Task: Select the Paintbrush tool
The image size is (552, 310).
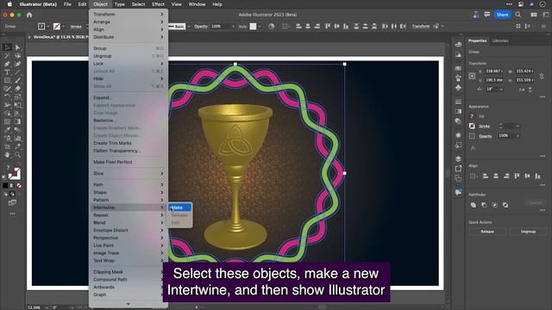Action: [x=17, y=80]
